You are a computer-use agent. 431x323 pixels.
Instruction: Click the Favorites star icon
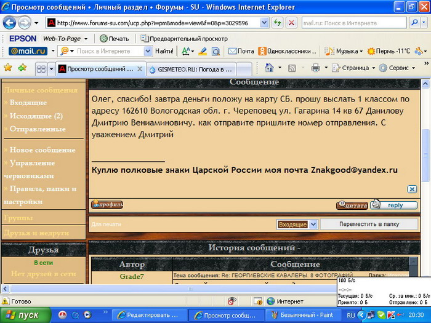pyautogui.click(x=8, y=68)
